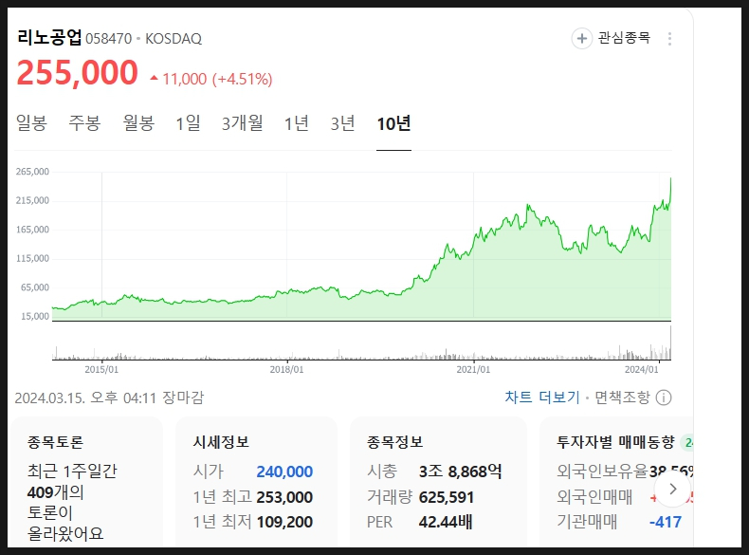Switch chart to 주봉 tab
This screenshot has height=555, width=749.
84,123
